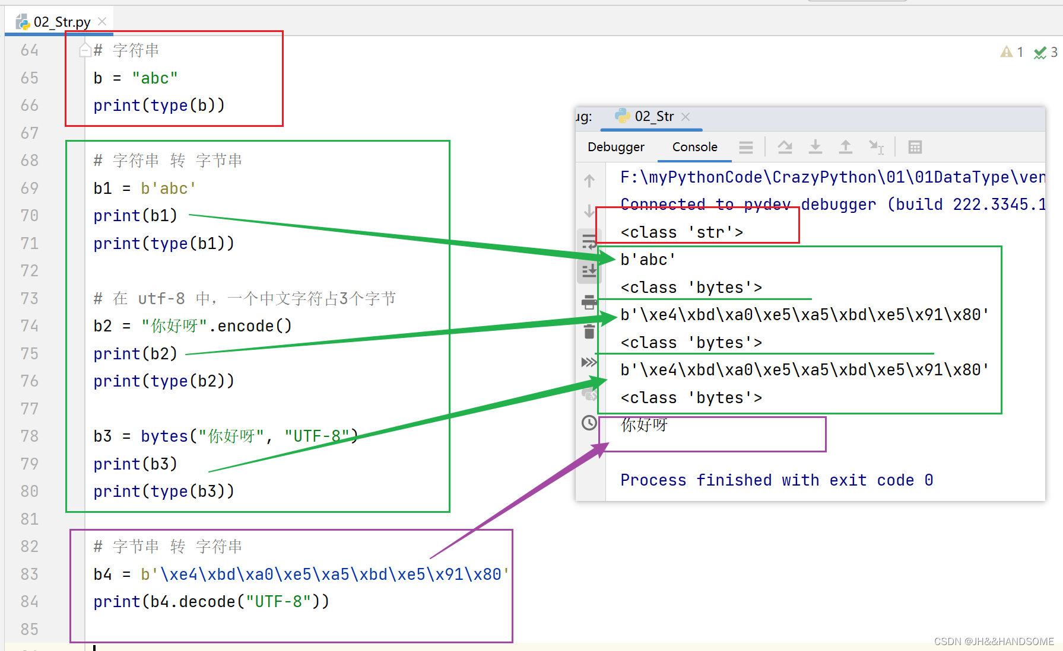Click the warnings indicator showing 1 warning

pyautogui.click(x=1011, y=52)
